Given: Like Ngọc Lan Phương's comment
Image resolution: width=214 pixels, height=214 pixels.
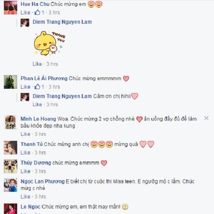Looking at the screenshot, I should tap(25, 196).
